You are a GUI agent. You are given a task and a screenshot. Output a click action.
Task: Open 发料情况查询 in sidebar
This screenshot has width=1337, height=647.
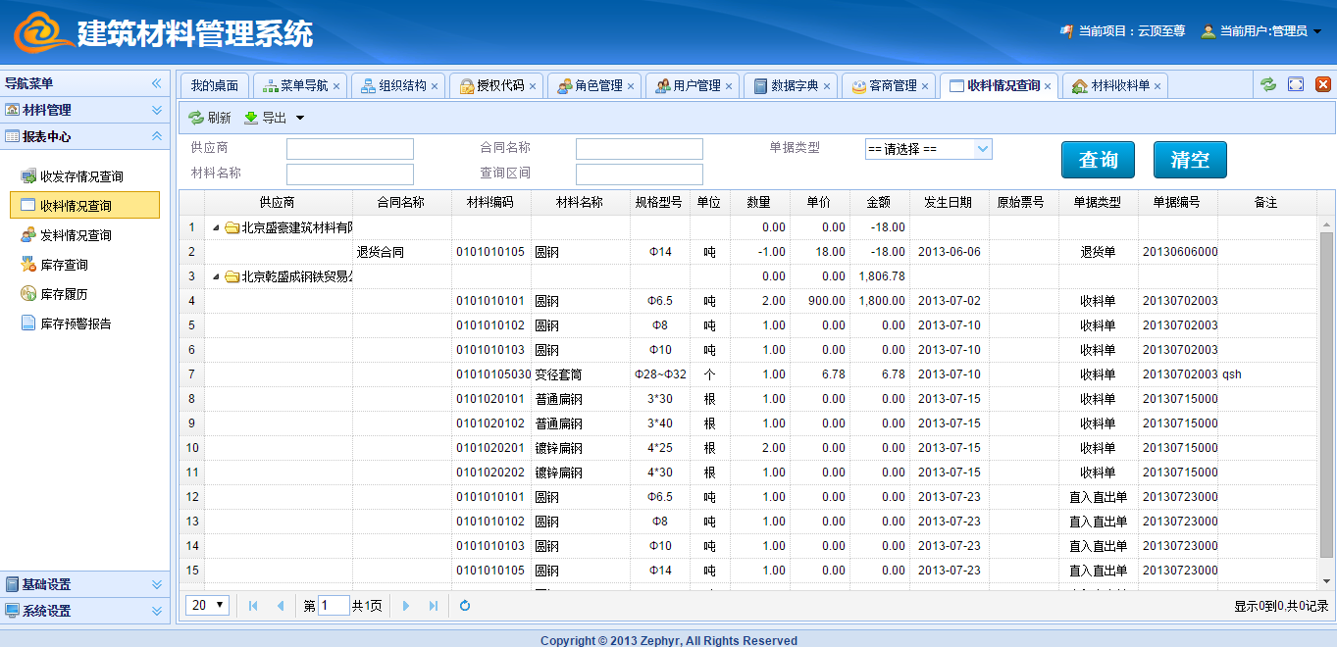pos(76,235)
